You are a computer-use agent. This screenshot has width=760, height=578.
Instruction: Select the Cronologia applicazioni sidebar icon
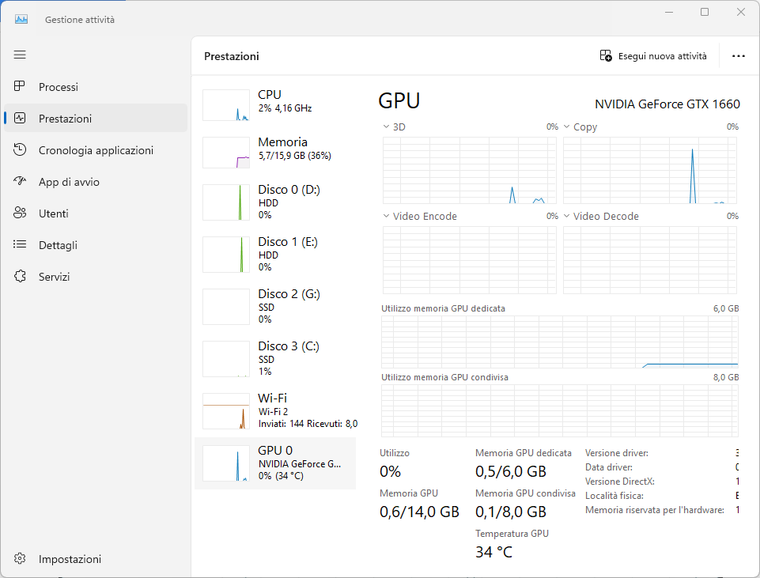point(21,150)
